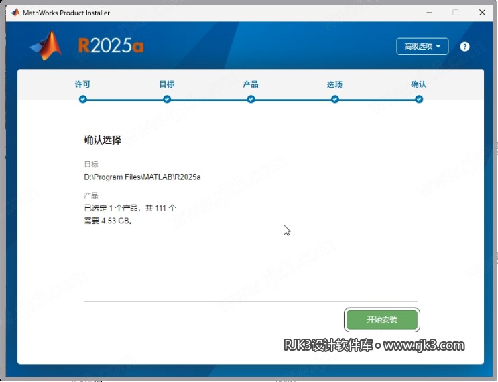Screen dimensions: 498x382
Task: Click the 开始安装 button
Action: click(382, 320)
